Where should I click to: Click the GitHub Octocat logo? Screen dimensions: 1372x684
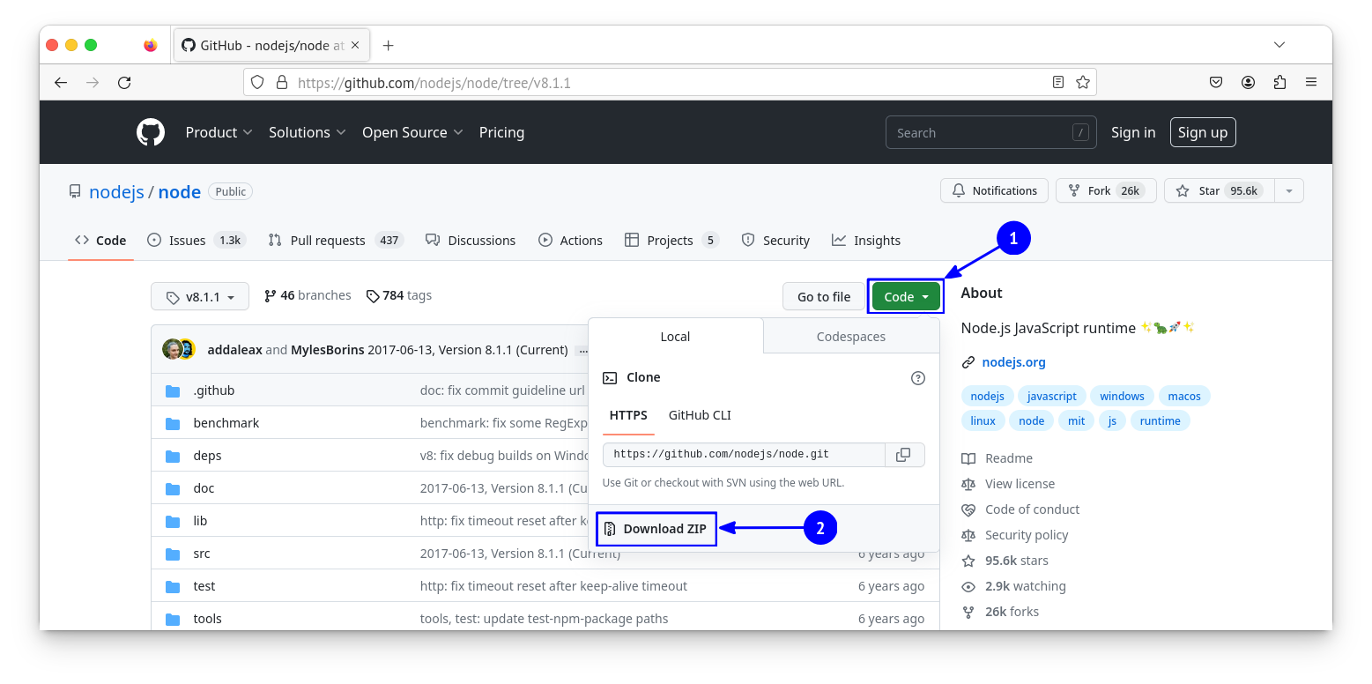(x=151, y=132)
